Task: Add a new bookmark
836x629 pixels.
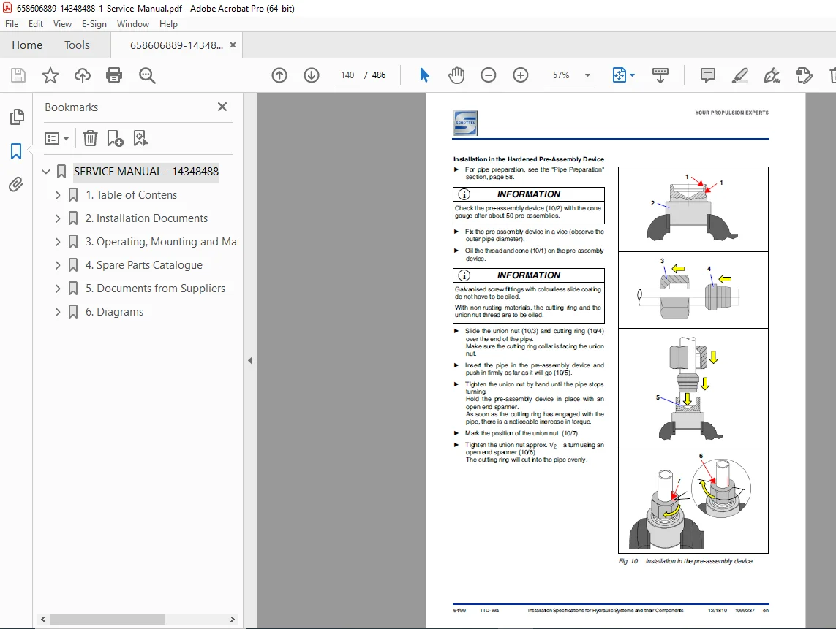Action: [x=115, y=139]
